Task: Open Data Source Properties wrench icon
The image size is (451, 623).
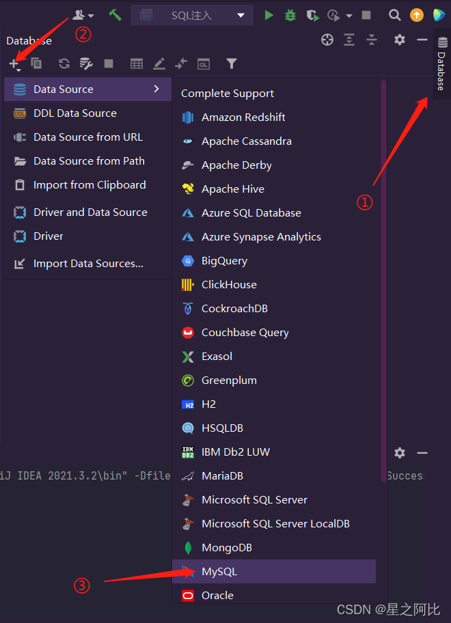Action: [86, 64]
